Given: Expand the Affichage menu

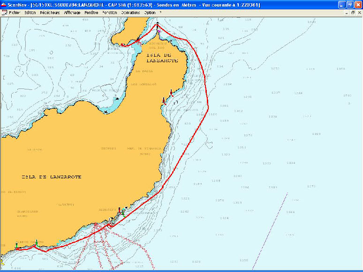Looking at the screenshot, I should click(72, 13).
